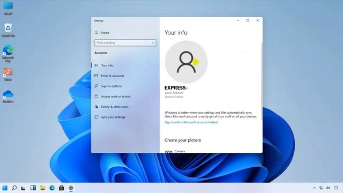Image resolution: width=343 pixels, height=193 pixels.
Task: Click Sign in with a Microsoft account instead
Action: point(191,122)
